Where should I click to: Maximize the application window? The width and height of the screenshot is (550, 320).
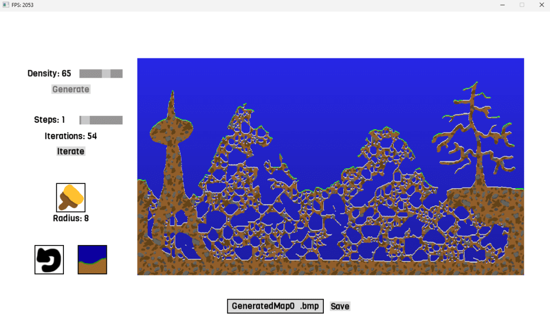[x=522, y=5]
